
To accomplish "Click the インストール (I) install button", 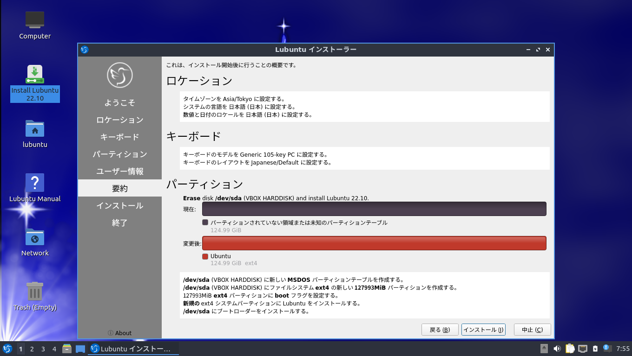I will tap(483, 330).
